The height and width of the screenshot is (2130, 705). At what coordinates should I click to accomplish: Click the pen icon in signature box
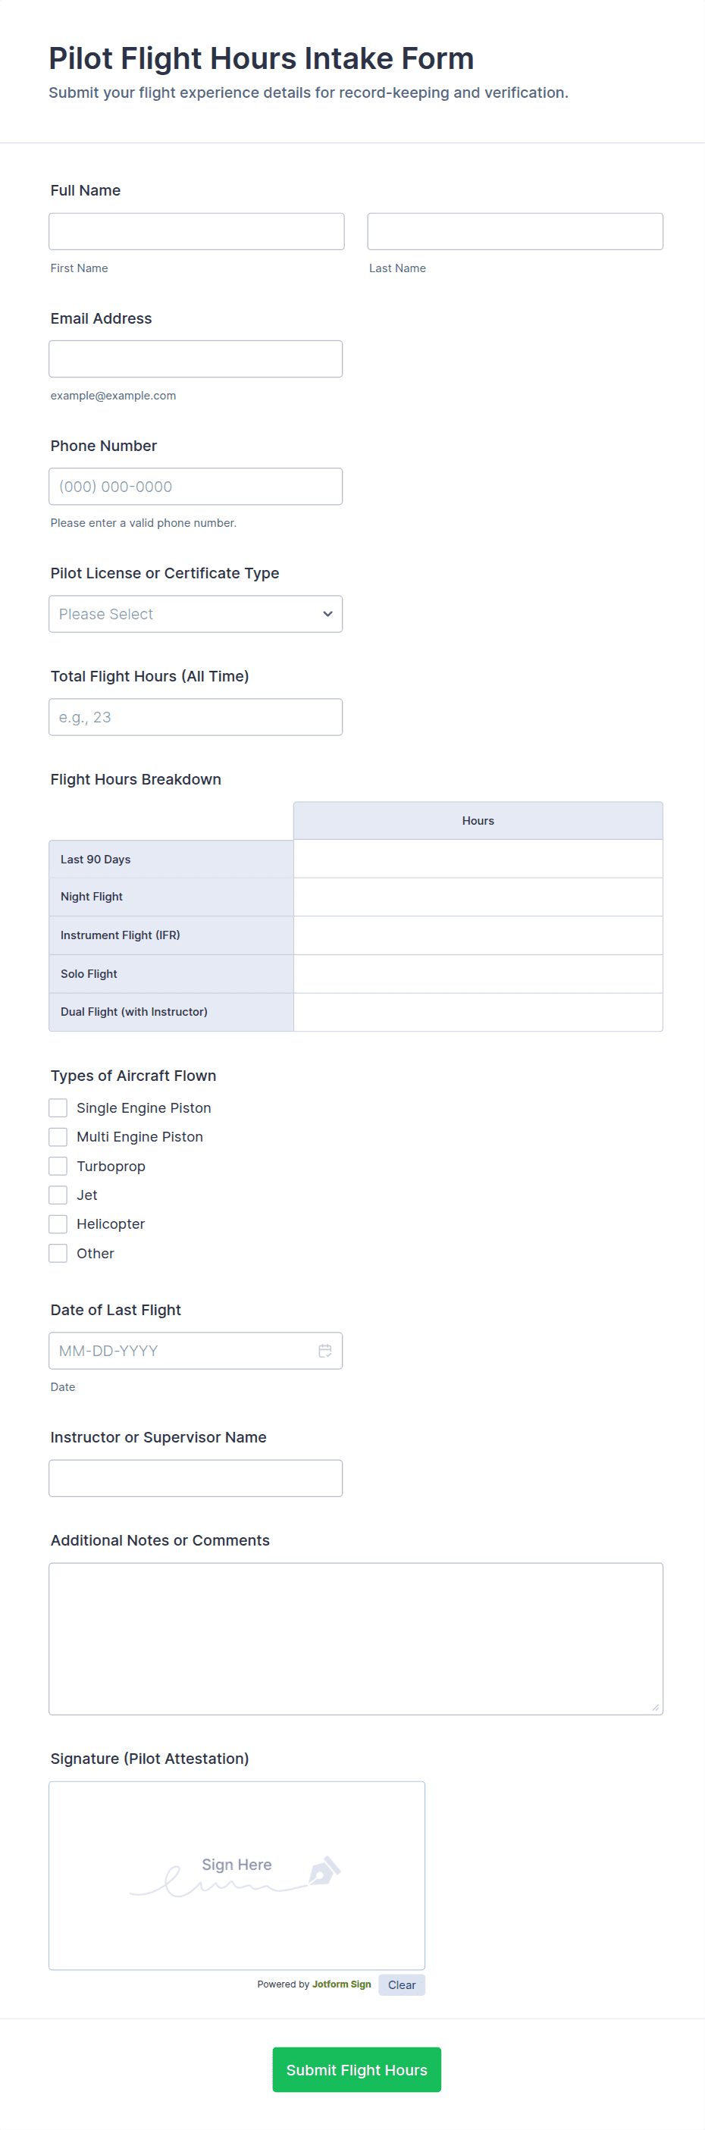point(324,1870)
